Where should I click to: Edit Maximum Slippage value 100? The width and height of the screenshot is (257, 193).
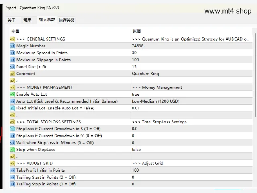pos(192,60)
